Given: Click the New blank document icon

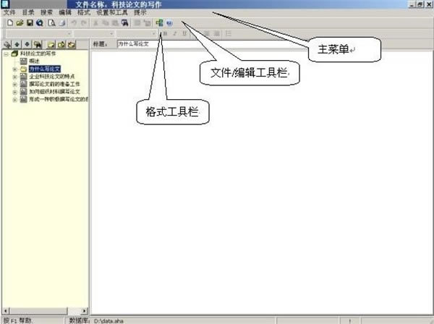Looking at the screenshot, I should pos(10,22).
